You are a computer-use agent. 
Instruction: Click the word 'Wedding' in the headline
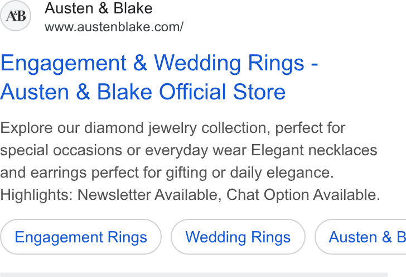pyautogui.click(x=198, y=63)
